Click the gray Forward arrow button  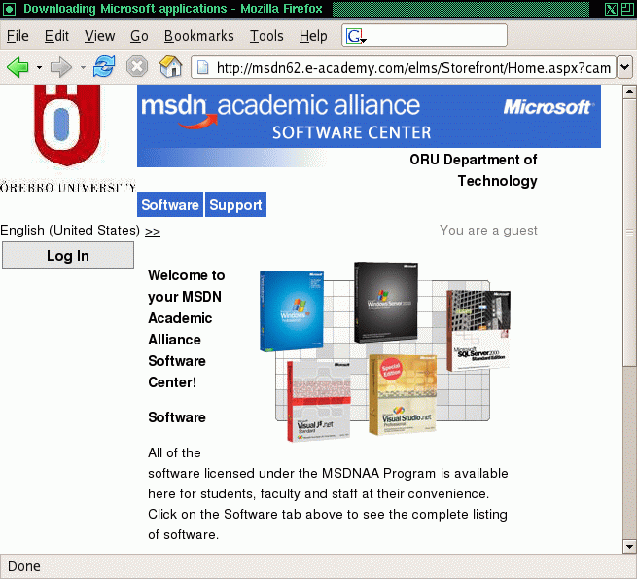tap(61, 67)
